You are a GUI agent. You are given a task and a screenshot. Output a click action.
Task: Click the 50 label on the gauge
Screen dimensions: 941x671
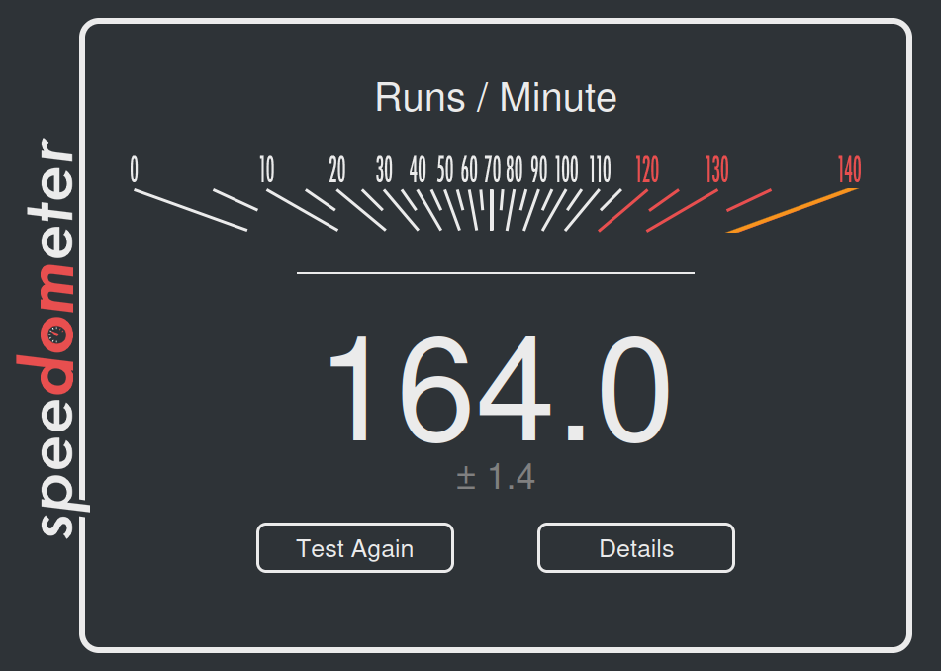(444, 169)
